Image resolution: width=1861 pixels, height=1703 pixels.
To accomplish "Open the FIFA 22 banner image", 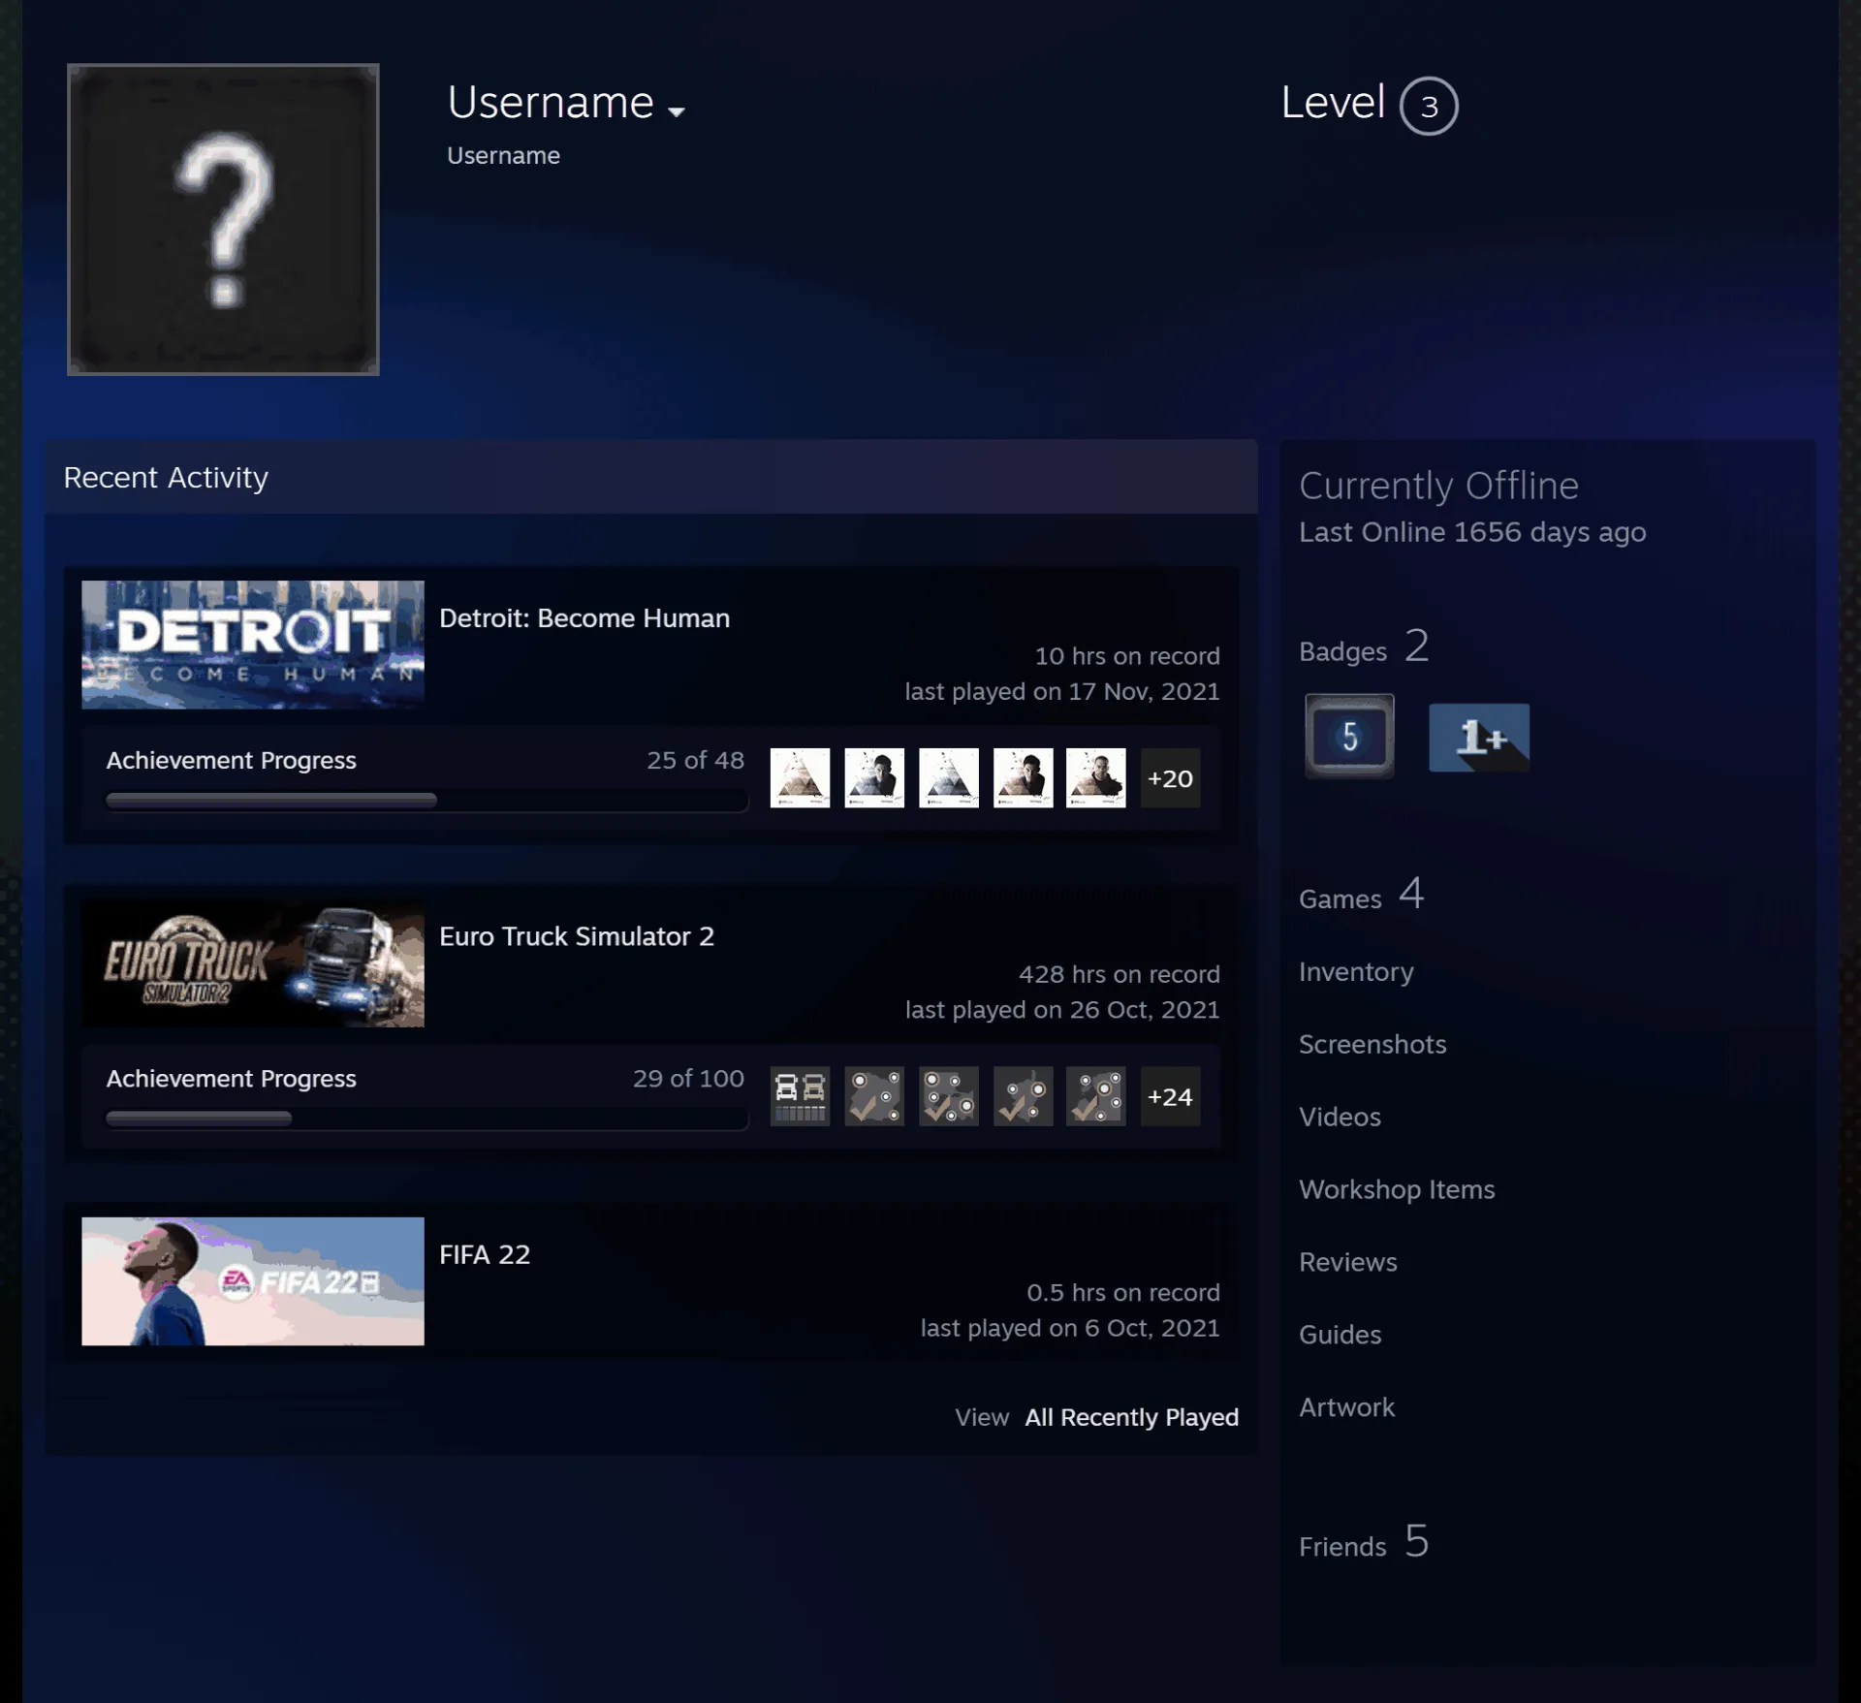I will [x=253, y=1281].
